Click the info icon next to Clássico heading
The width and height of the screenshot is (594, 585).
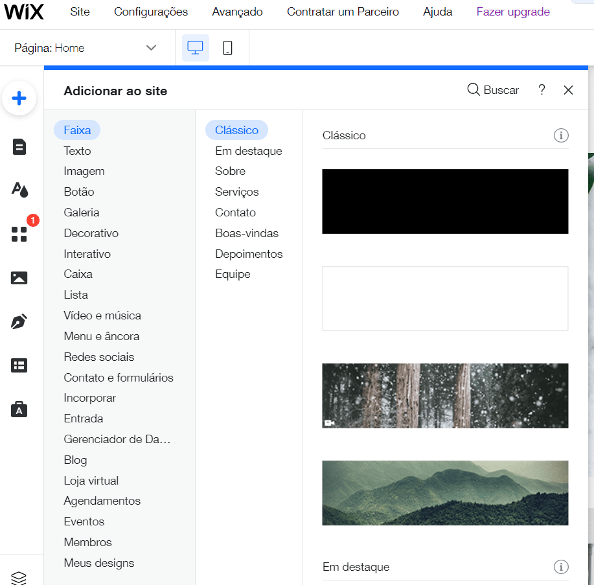click(561, 135)
